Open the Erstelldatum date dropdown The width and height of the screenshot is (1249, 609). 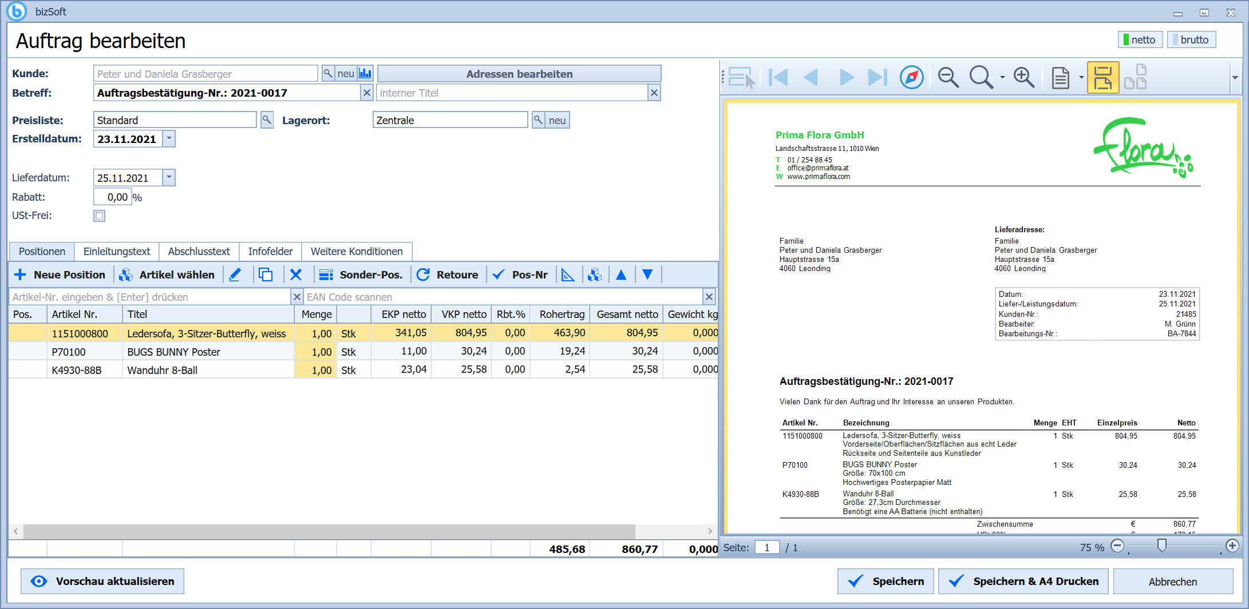(x=169, y=138)
